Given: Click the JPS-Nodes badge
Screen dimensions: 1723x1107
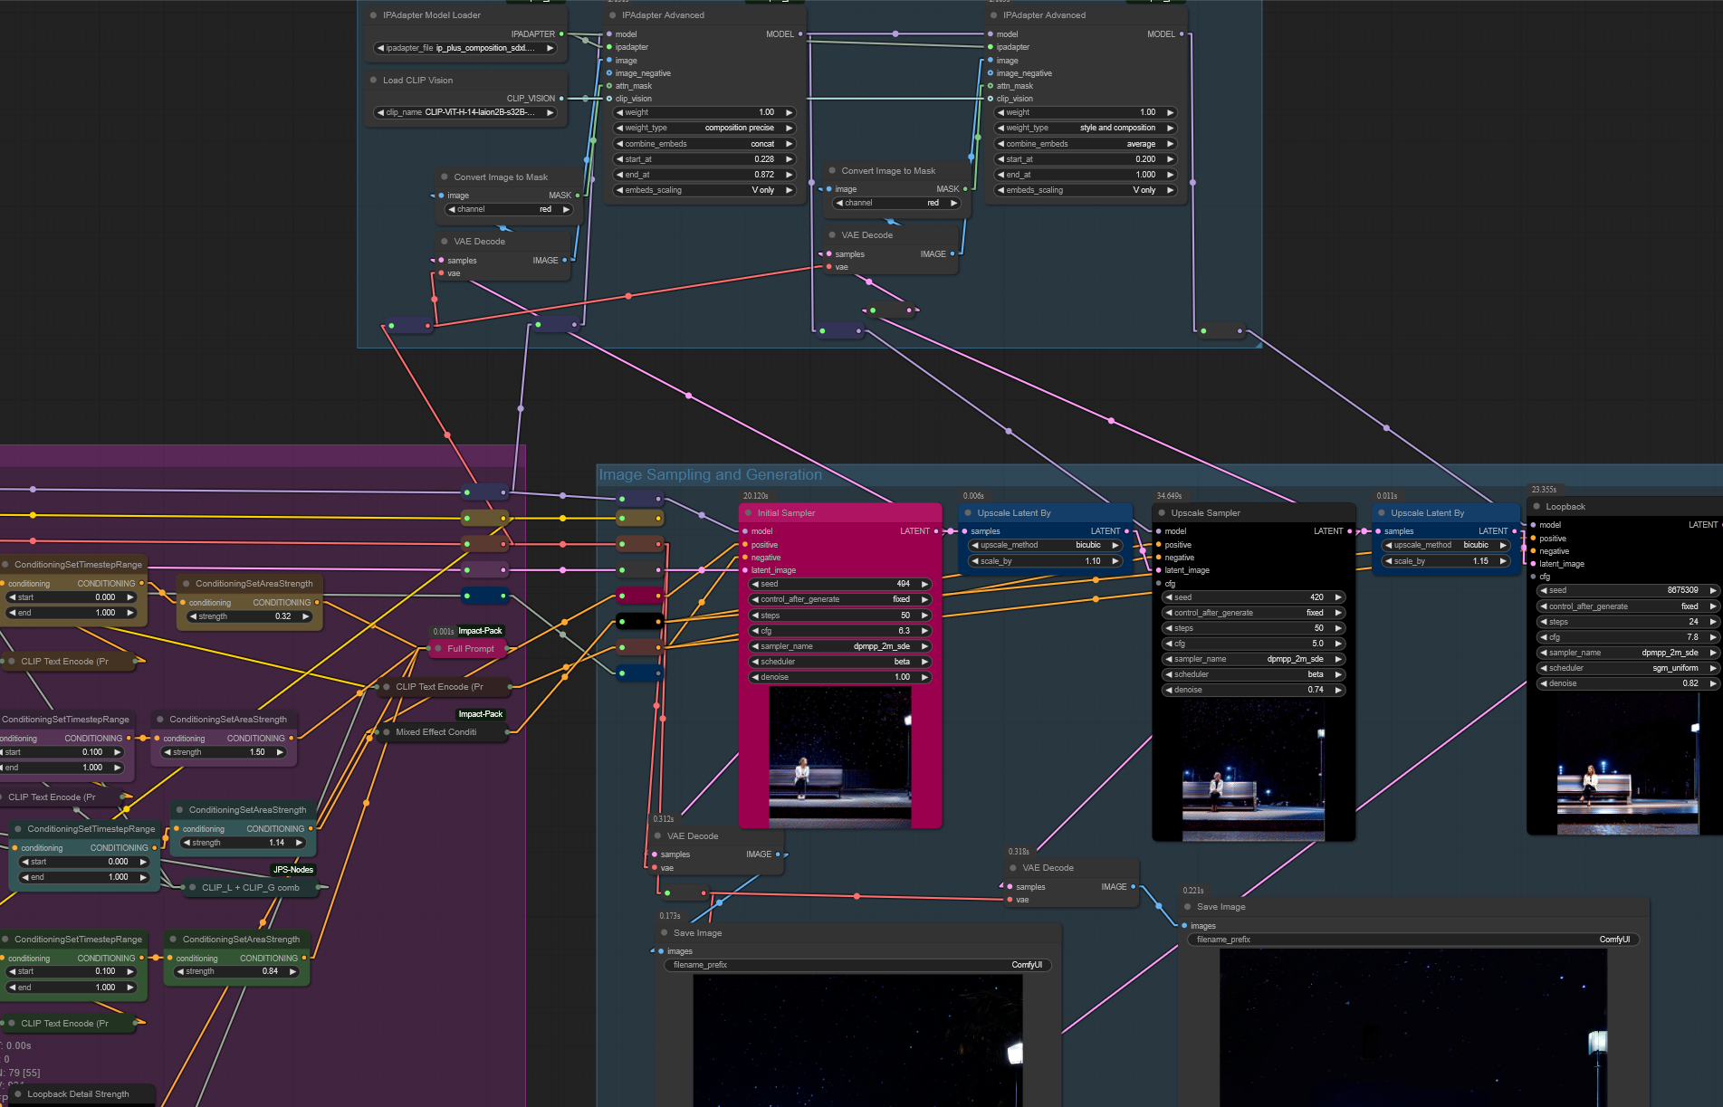Looking at the screenshot, I should pyautogui.click(x=293, y=870).
